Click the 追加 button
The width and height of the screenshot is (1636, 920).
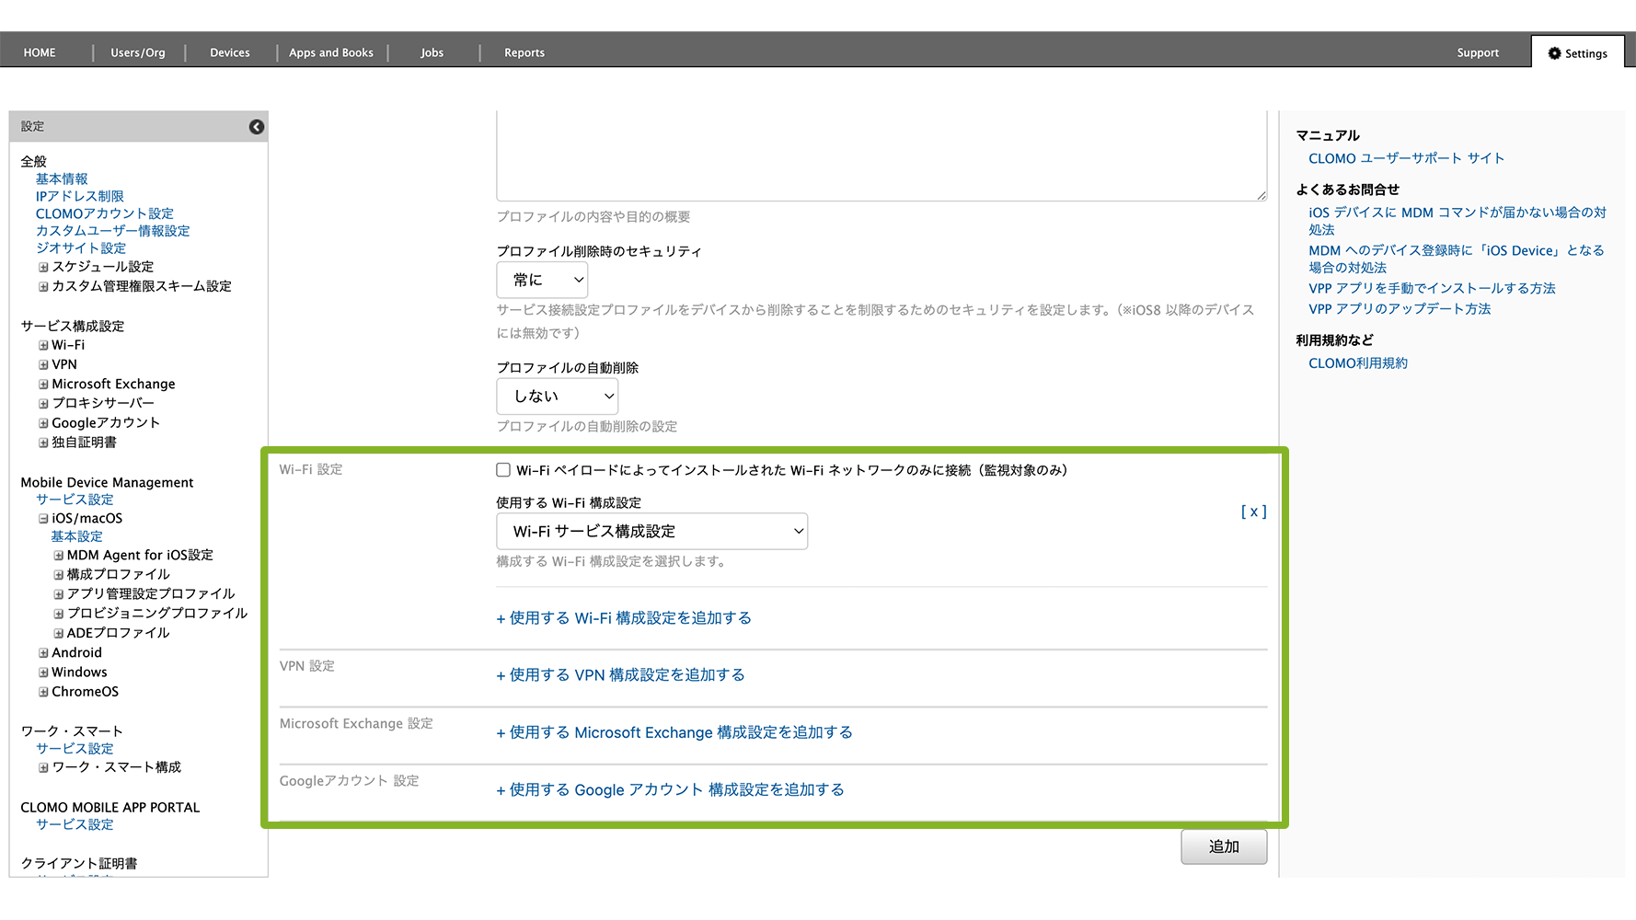[1223, 846]
